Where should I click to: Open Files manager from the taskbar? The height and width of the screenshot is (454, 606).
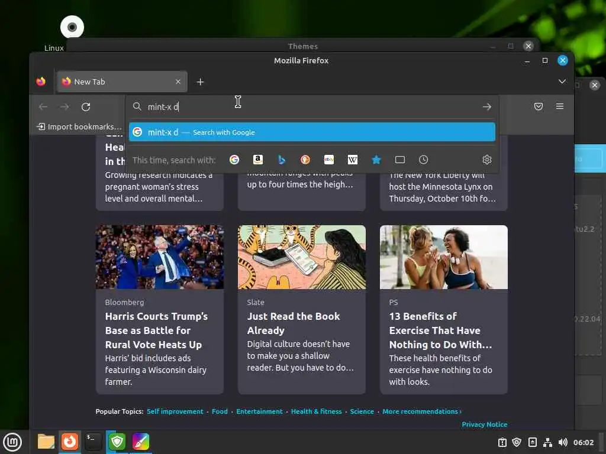pyautogui.click(x=46, y=442)
